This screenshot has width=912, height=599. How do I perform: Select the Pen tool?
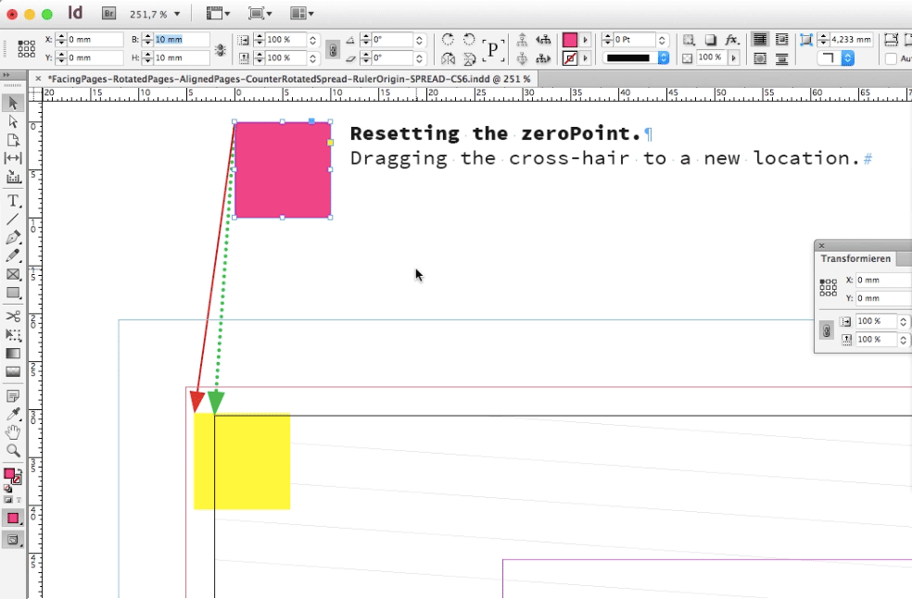13,235
